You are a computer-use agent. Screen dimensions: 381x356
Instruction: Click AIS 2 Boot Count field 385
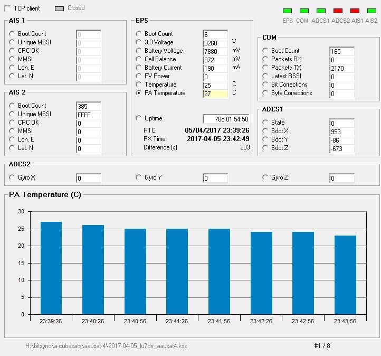[89, 107]
